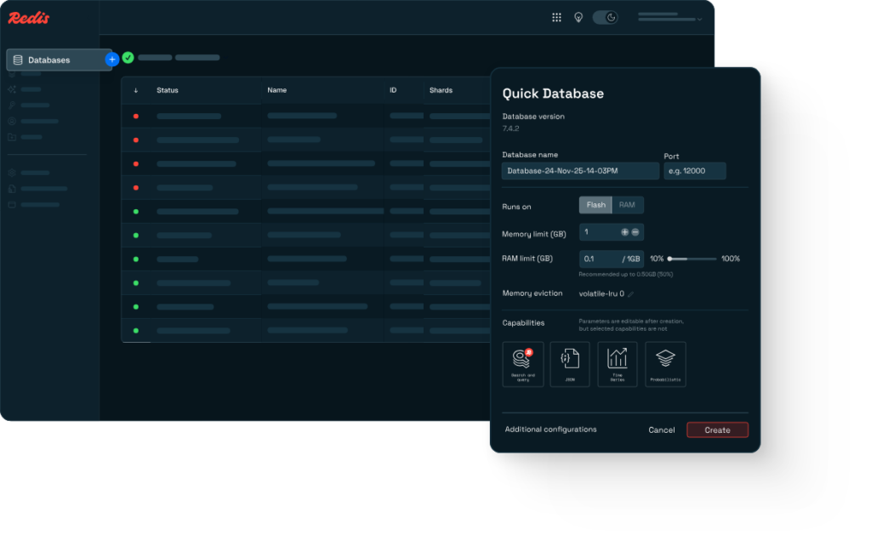The width and height of the screenshot is (871, 552).
Task: Click the lightbulb tips icon
Action: (578, 17)
